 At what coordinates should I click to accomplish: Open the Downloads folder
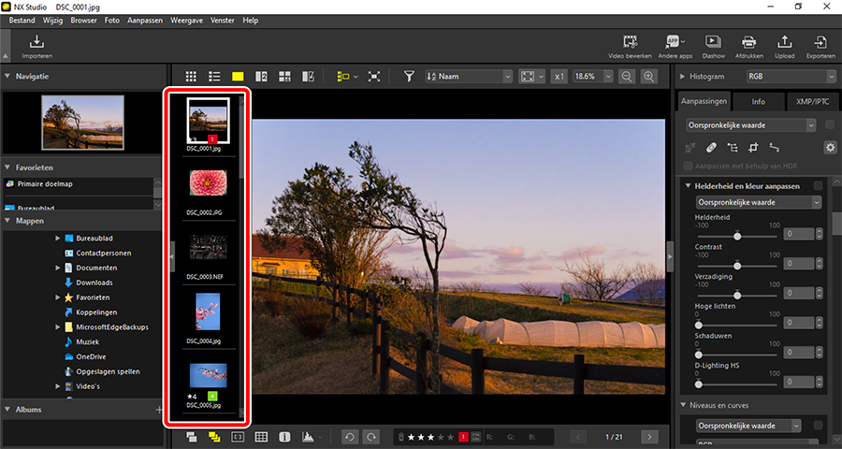tap(94, 282)
